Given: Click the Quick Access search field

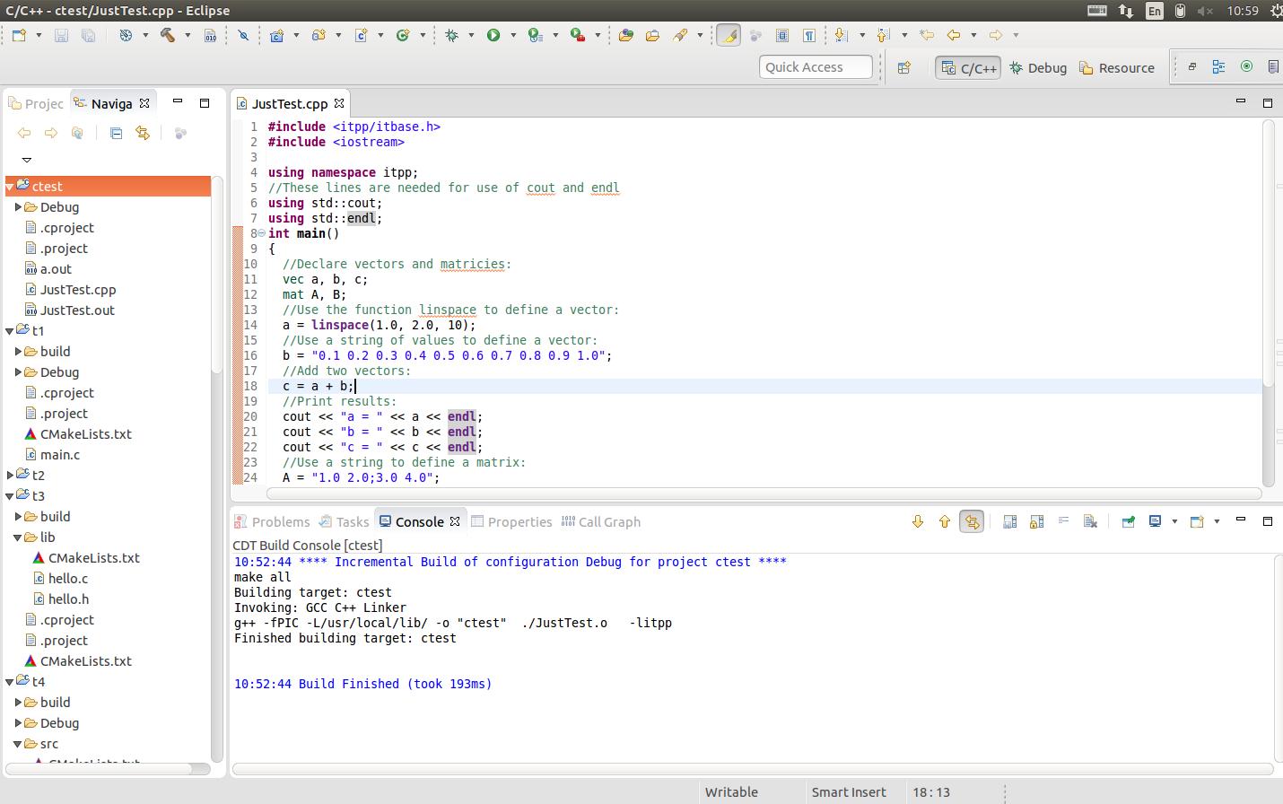Looking at the screenshot, I should (x=816, y=67).
